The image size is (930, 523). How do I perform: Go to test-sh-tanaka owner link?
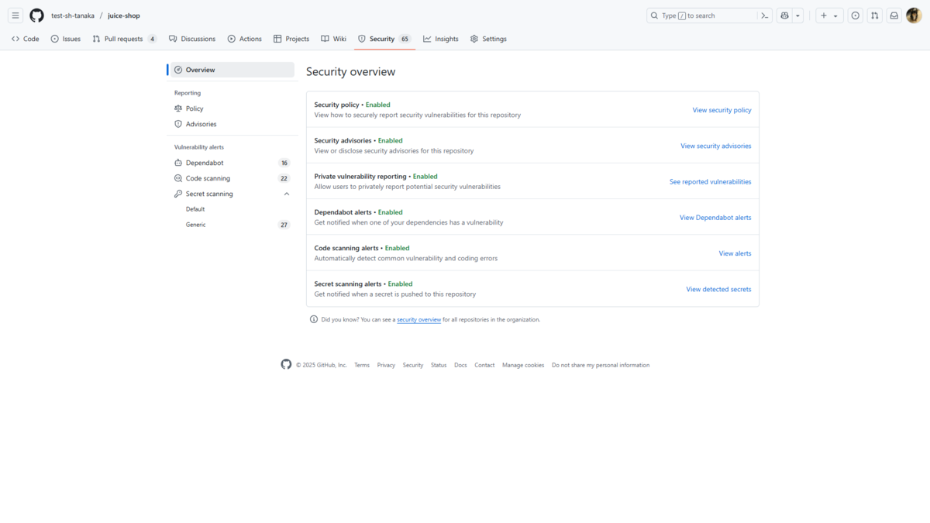coord(73,15)
